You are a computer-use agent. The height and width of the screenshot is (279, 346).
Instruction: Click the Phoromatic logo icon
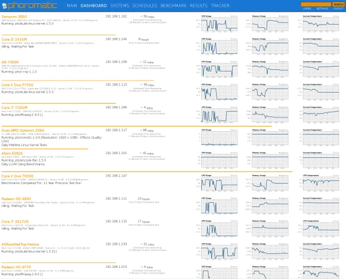coord(5,6)
